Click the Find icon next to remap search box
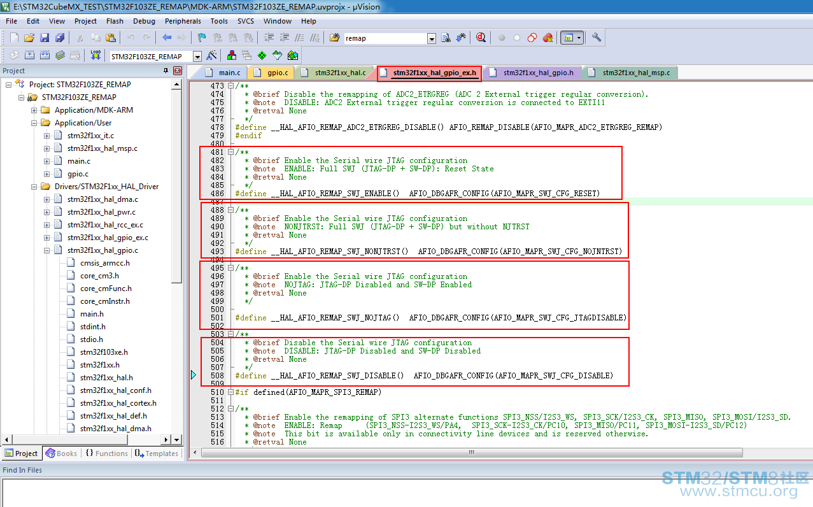This screenshot has width=813, height=507. pos(446,38)
